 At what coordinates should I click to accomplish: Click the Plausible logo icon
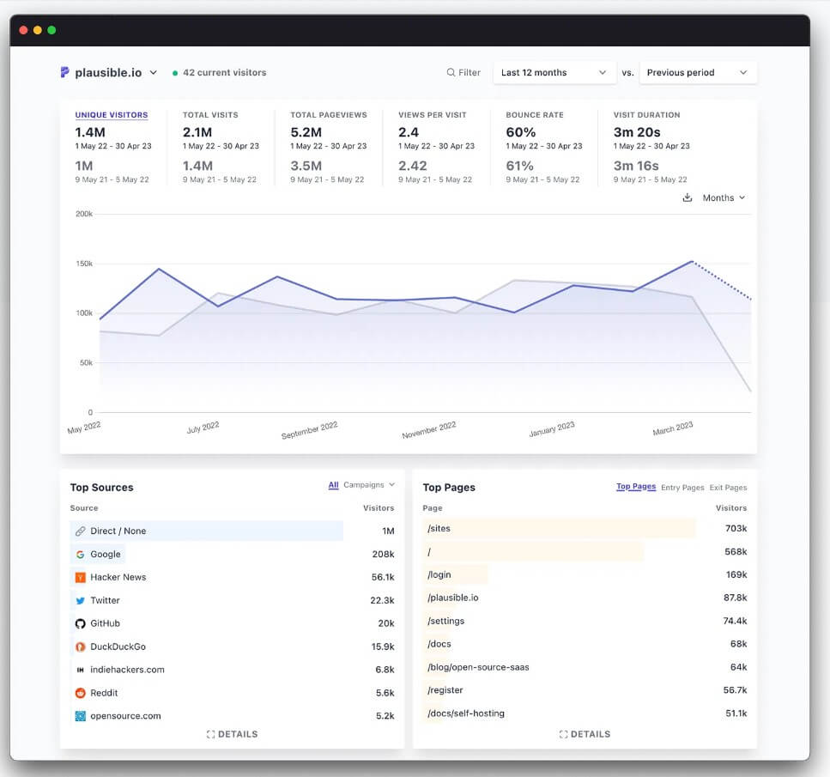(64, 72)
